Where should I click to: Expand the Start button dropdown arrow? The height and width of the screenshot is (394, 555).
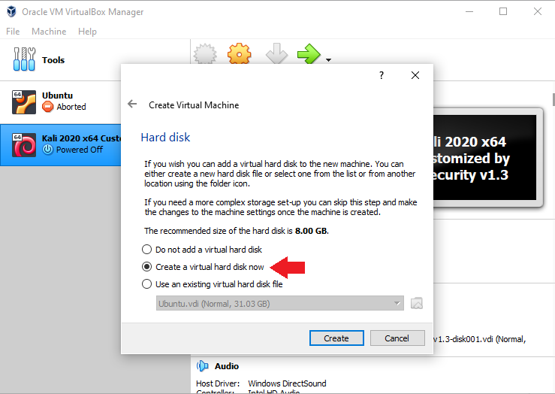[x=328, y=60]
